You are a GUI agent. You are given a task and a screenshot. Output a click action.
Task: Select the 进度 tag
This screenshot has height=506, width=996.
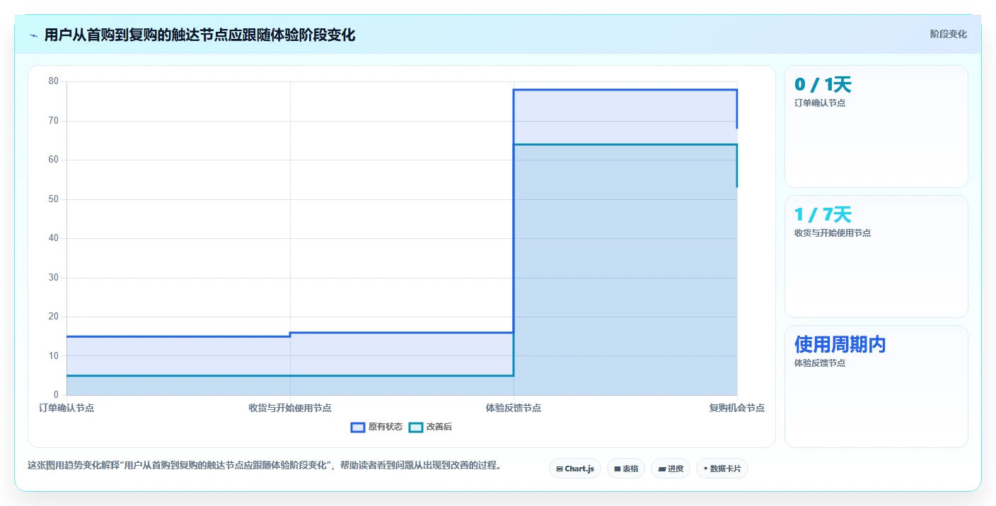click(x=671, y=469)
